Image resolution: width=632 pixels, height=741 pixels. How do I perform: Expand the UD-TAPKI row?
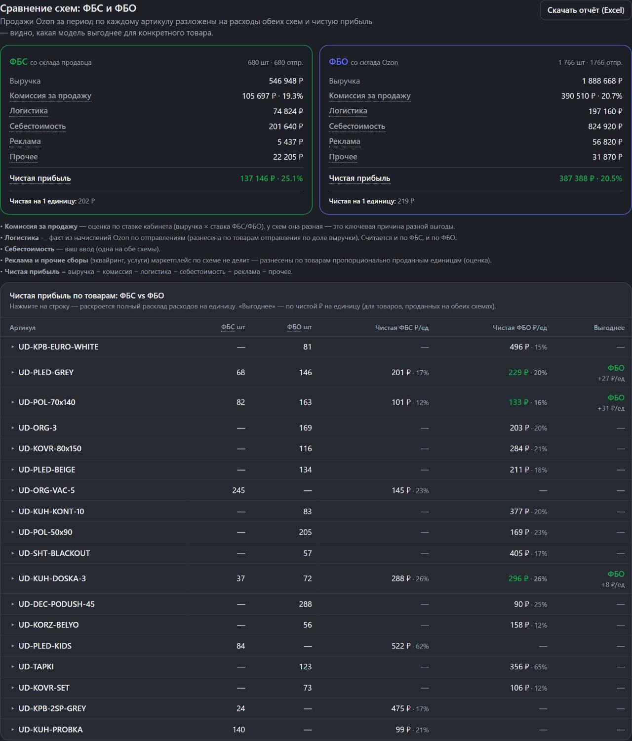(316, 666)
